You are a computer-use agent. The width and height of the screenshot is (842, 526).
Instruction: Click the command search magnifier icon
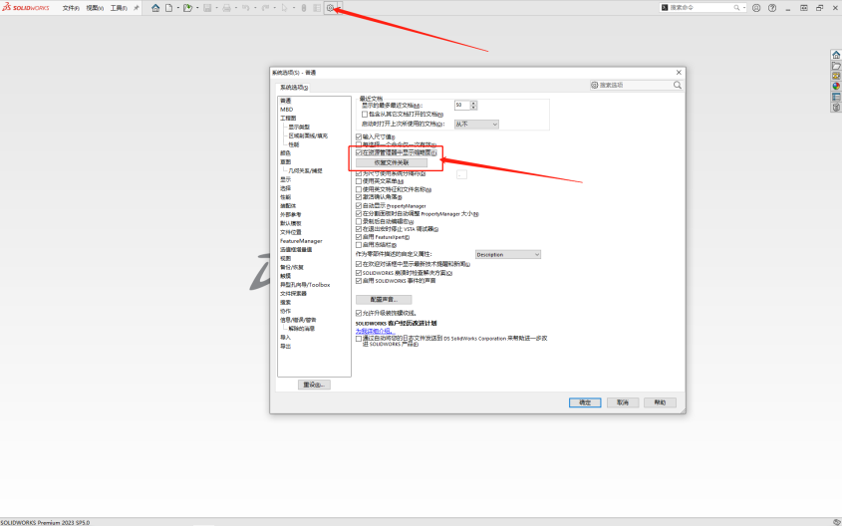pyautogui.click(x=736, y=8)
